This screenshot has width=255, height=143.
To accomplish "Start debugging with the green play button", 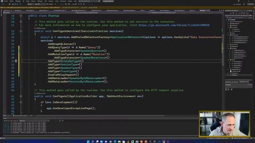I will pyautogui.click(x=47, y=4).
